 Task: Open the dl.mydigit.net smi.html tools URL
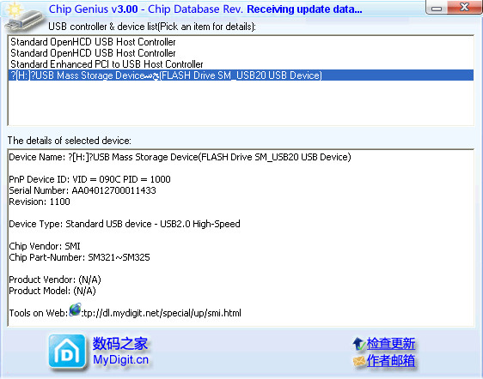tap(161, 313)
